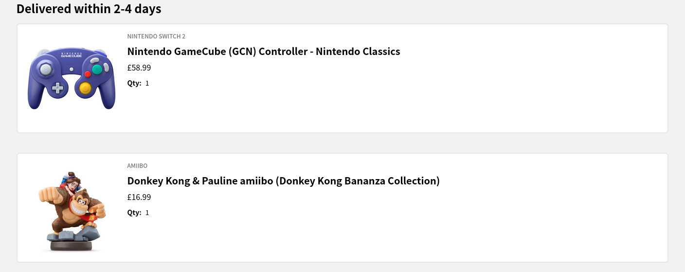This screenshot has width=685, height=272.
Task: Click the NINTENDO SWITCH 2 category label
Action: pyautogui.click(x=156, y=36)
